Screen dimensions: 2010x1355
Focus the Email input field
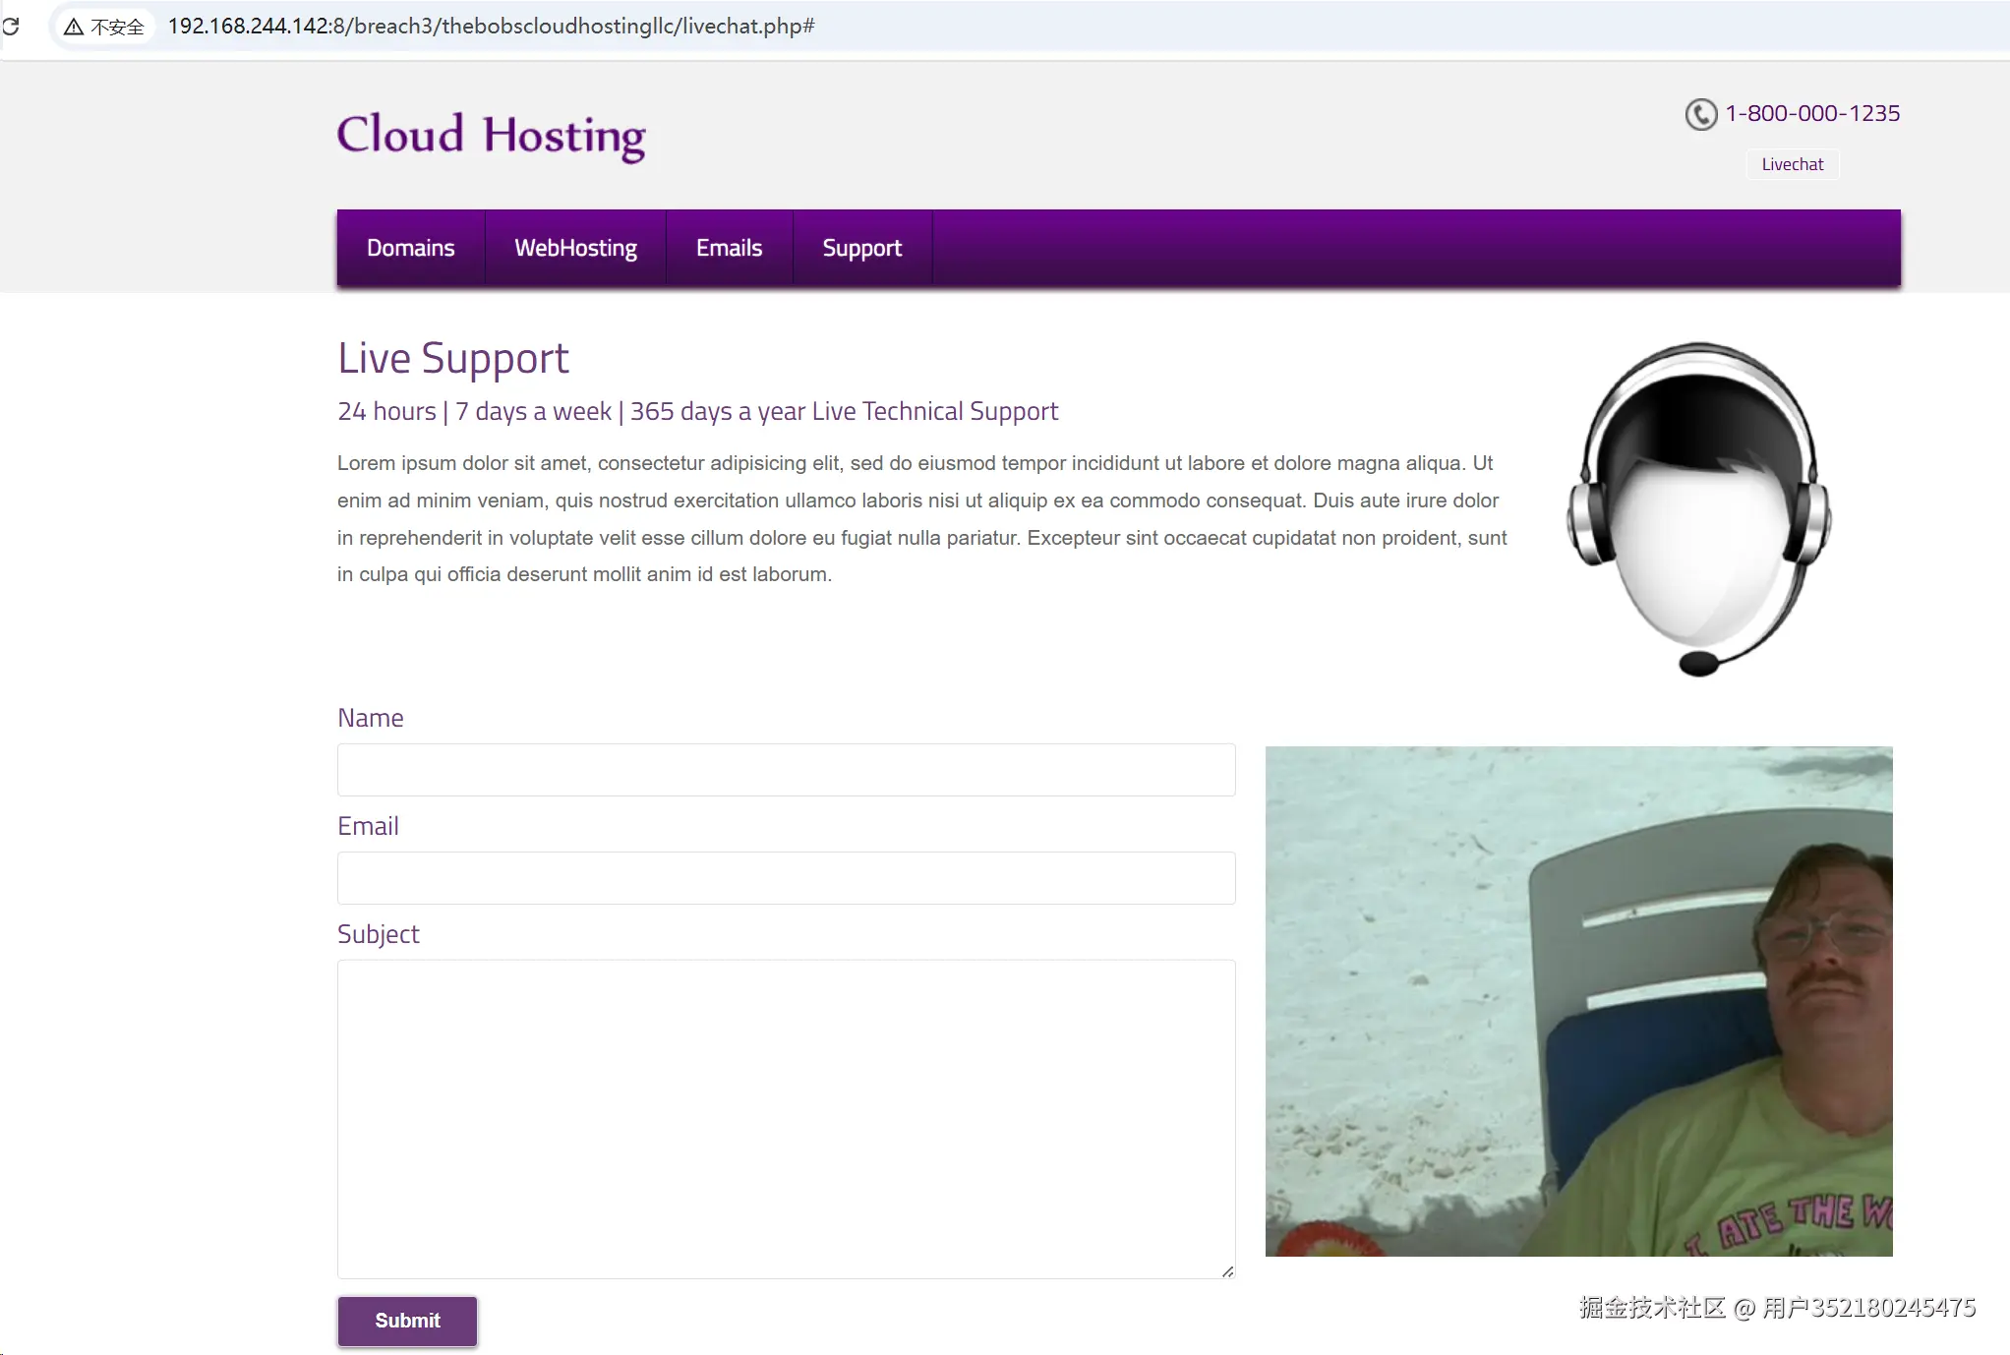[786, 878]
